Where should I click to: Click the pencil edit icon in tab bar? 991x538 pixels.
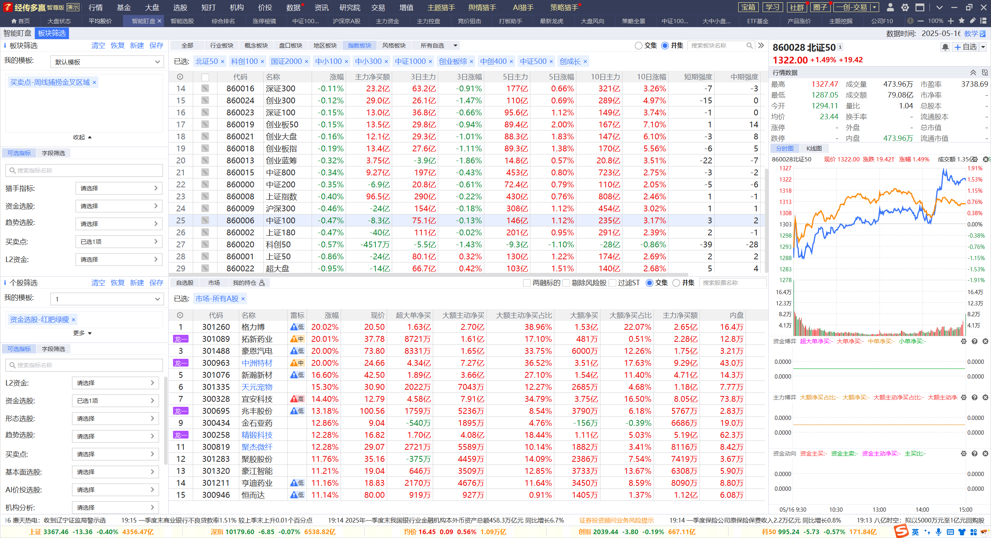[x=973, y=21]
